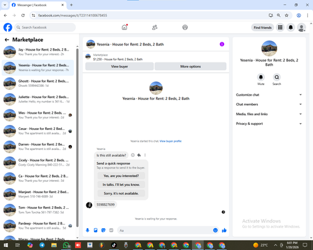Click the Facebook logo home icon

coord(8,27)
